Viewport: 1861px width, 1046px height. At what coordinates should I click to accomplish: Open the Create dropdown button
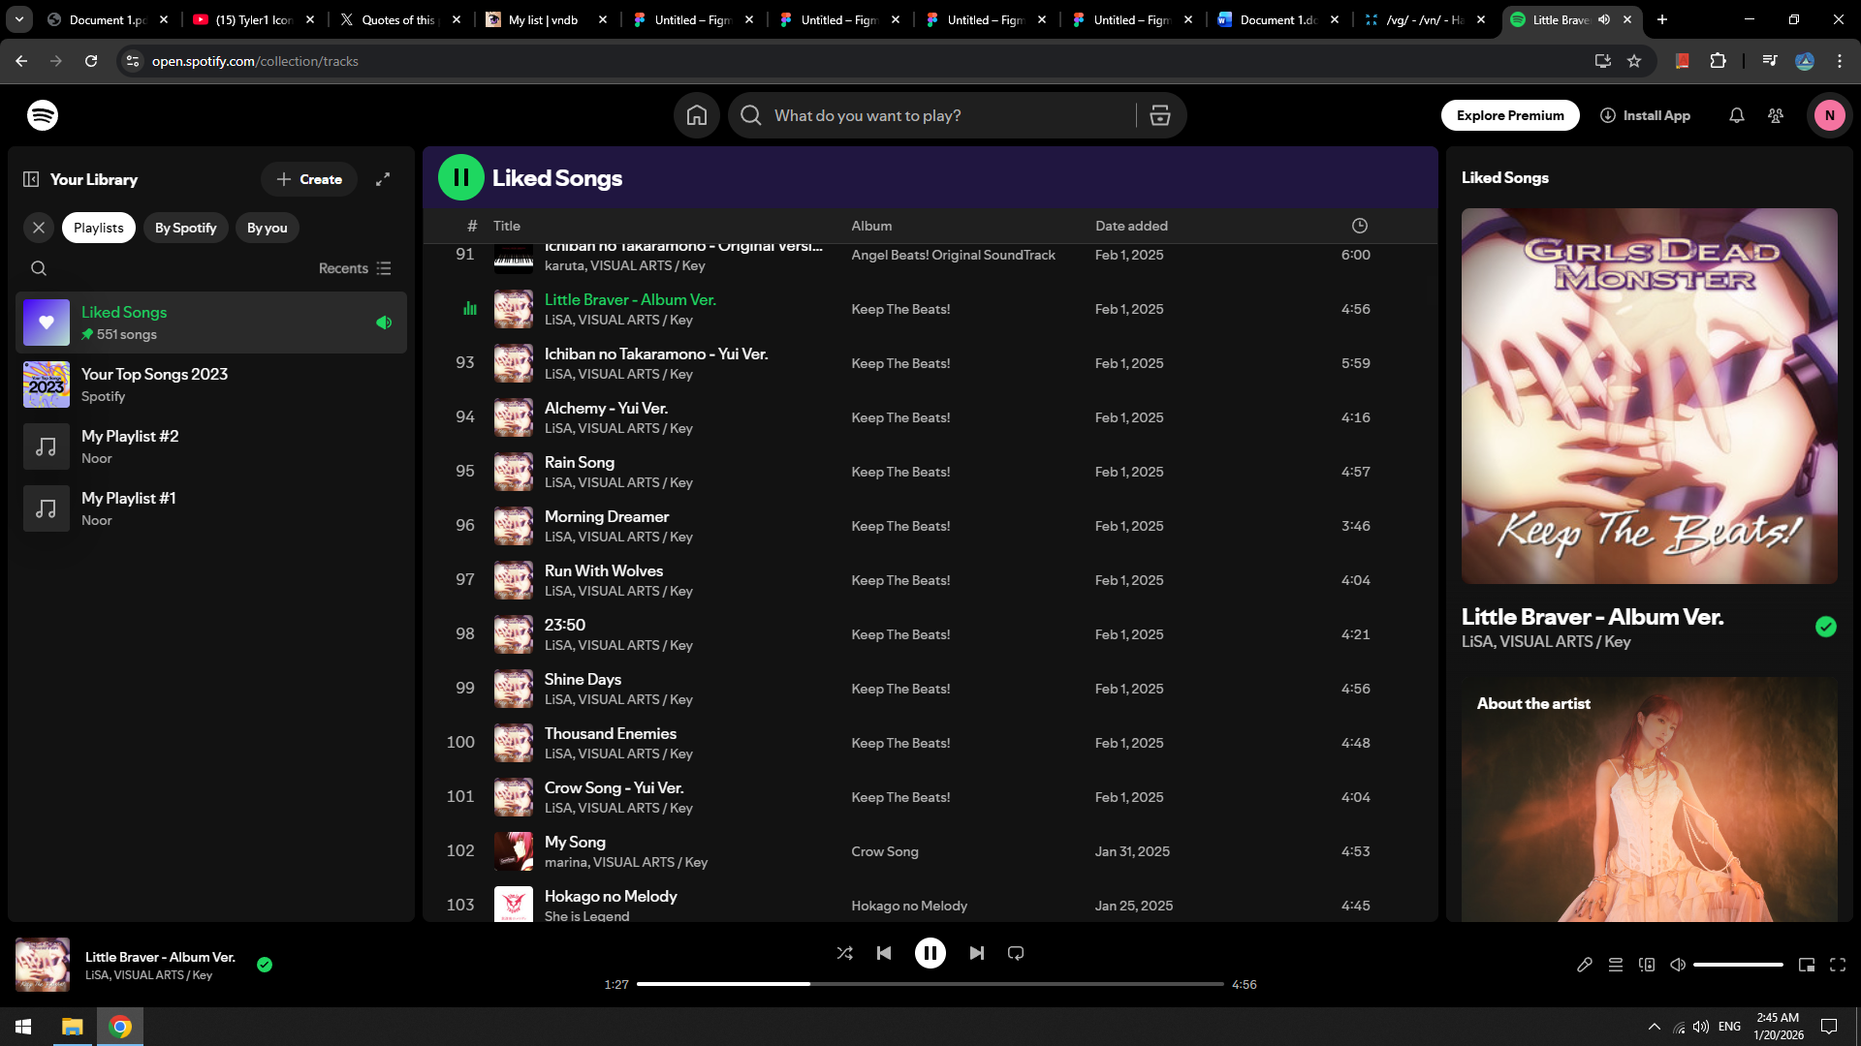coord(309,179)
